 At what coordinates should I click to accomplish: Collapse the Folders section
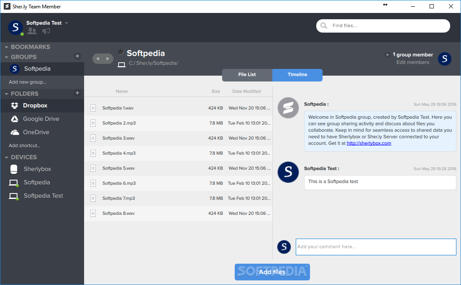pyautogui.click(x=6, y=94)
